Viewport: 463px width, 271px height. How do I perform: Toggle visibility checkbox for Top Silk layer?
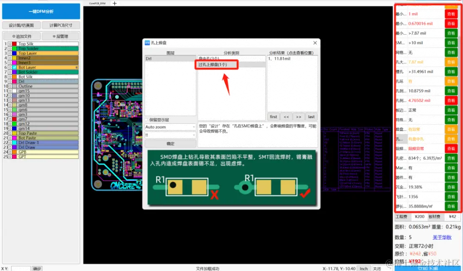pos(10,43)
